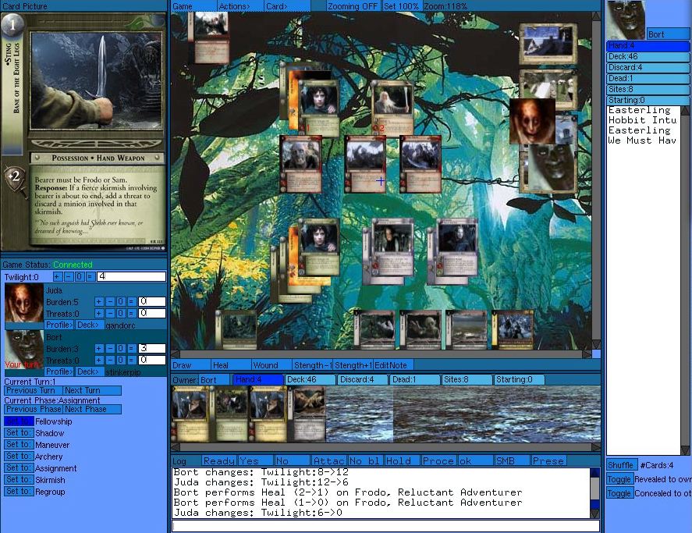
Task: Click the Gandalf card on the board
Action: pyautogui.click(x=392, y=108)
